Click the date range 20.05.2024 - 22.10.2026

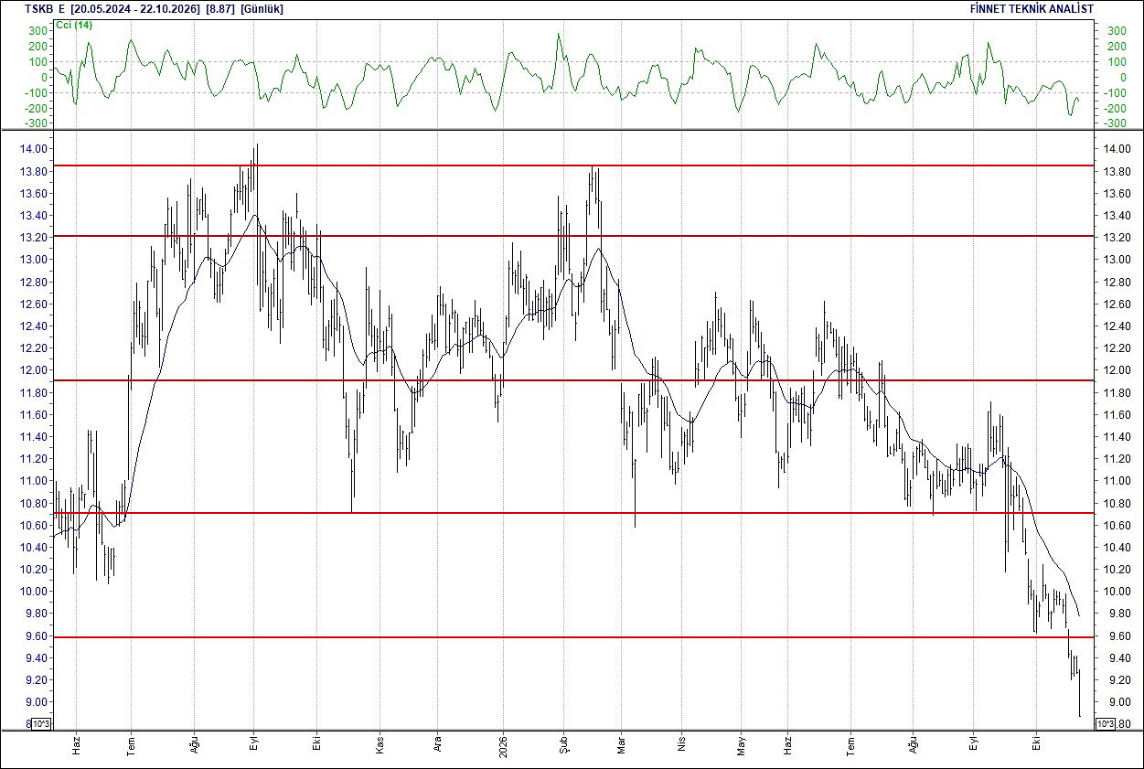click(x=136, y=8)
